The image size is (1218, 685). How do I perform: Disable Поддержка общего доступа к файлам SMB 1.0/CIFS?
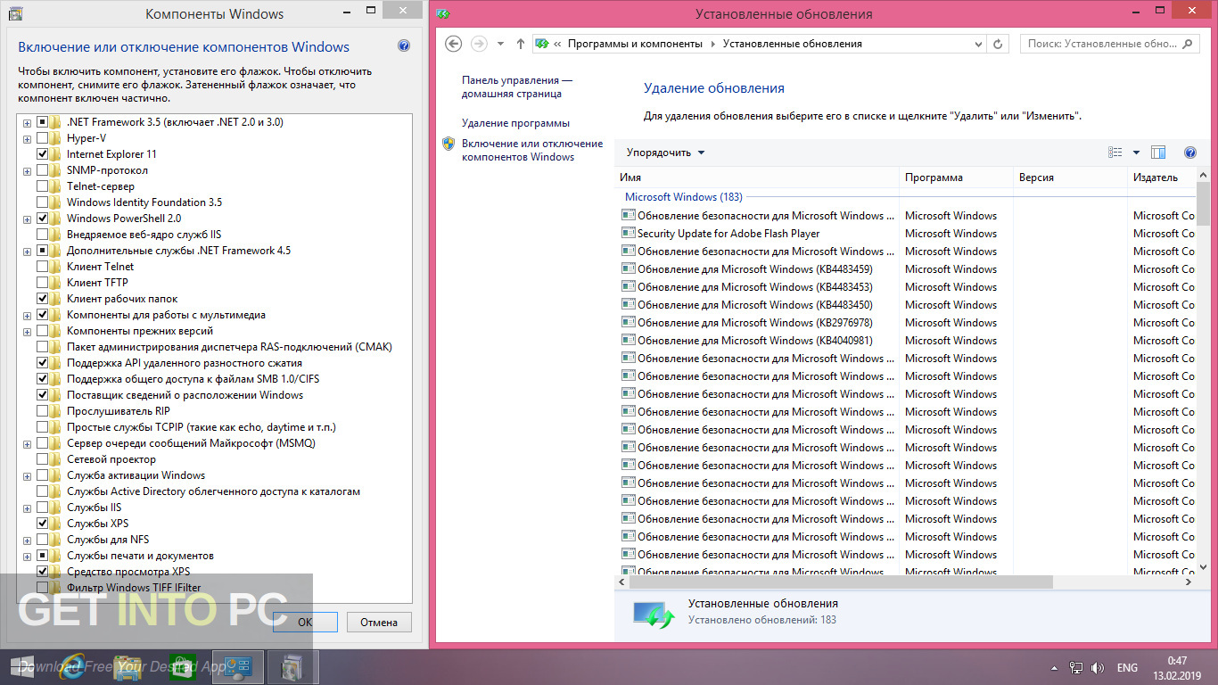43,379
